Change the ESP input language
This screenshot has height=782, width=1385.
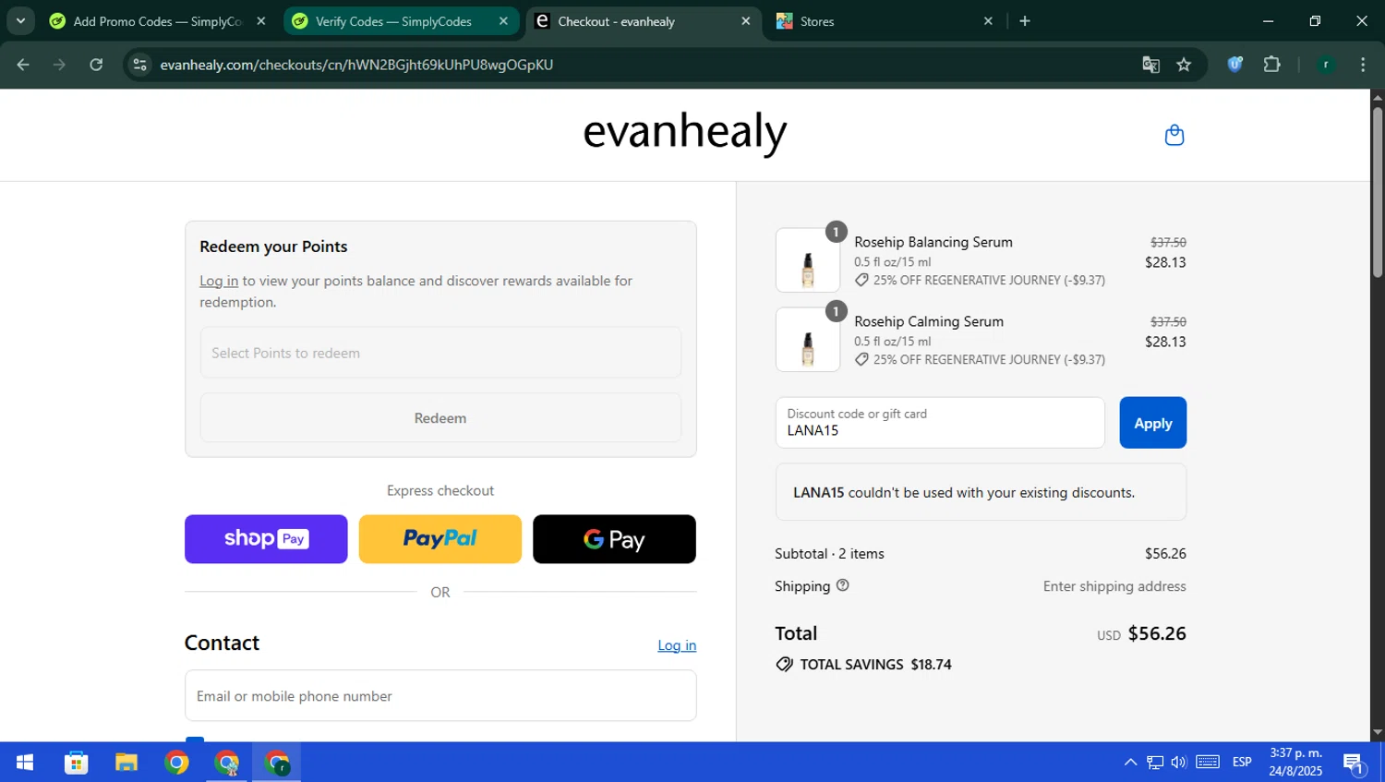pos(1242,763)
